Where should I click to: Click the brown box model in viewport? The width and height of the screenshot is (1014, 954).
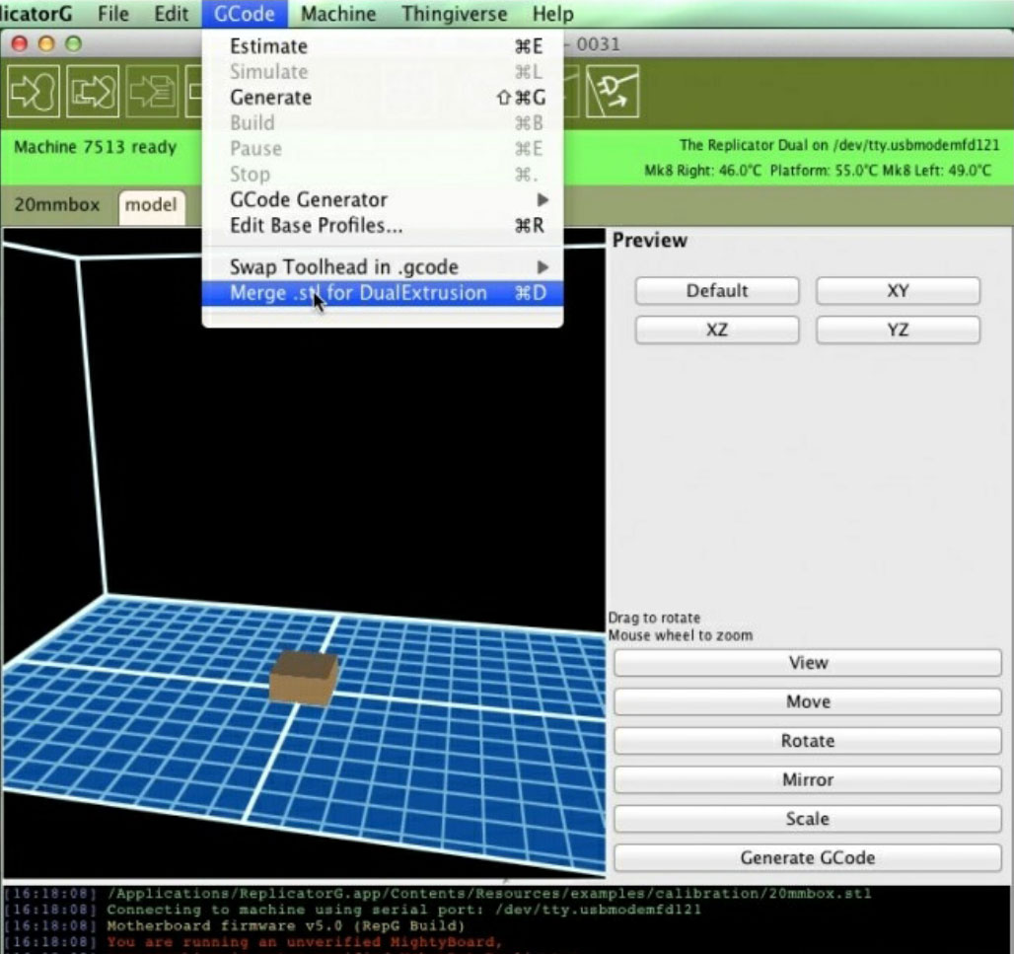[304, 679]
